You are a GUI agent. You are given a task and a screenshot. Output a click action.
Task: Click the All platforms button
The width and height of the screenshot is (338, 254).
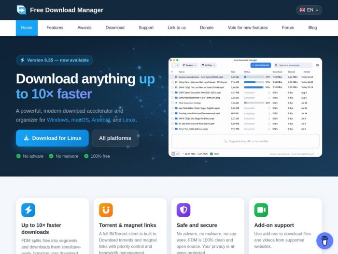tap(115, 138)
